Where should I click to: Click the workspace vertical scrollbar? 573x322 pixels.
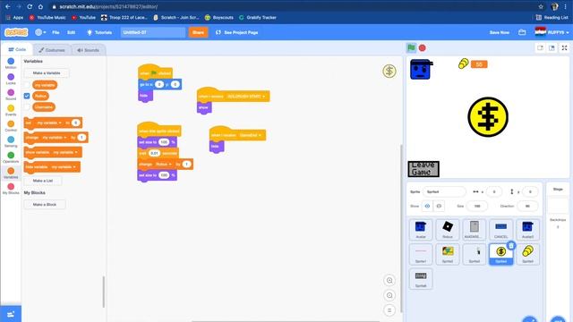coord(401,228)
